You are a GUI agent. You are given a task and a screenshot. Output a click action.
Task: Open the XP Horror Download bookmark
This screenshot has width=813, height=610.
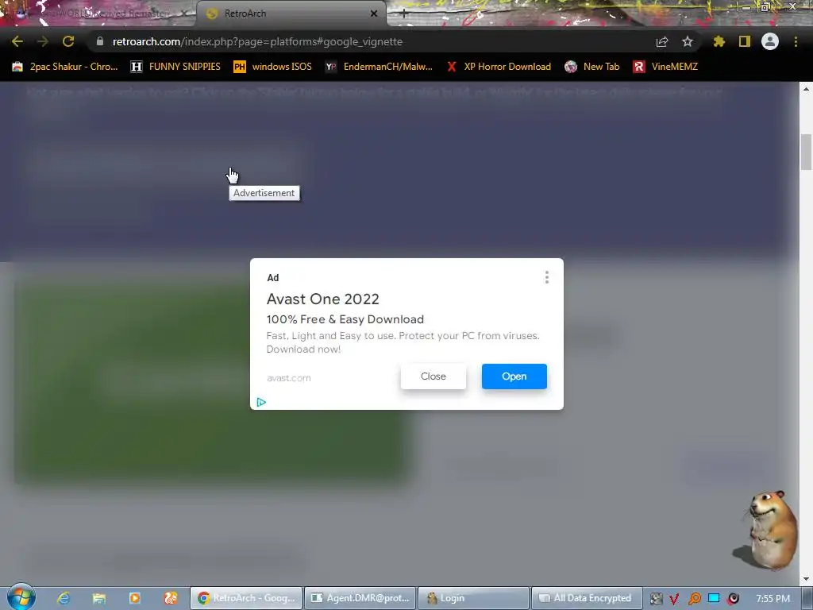[x=499, y=67]
